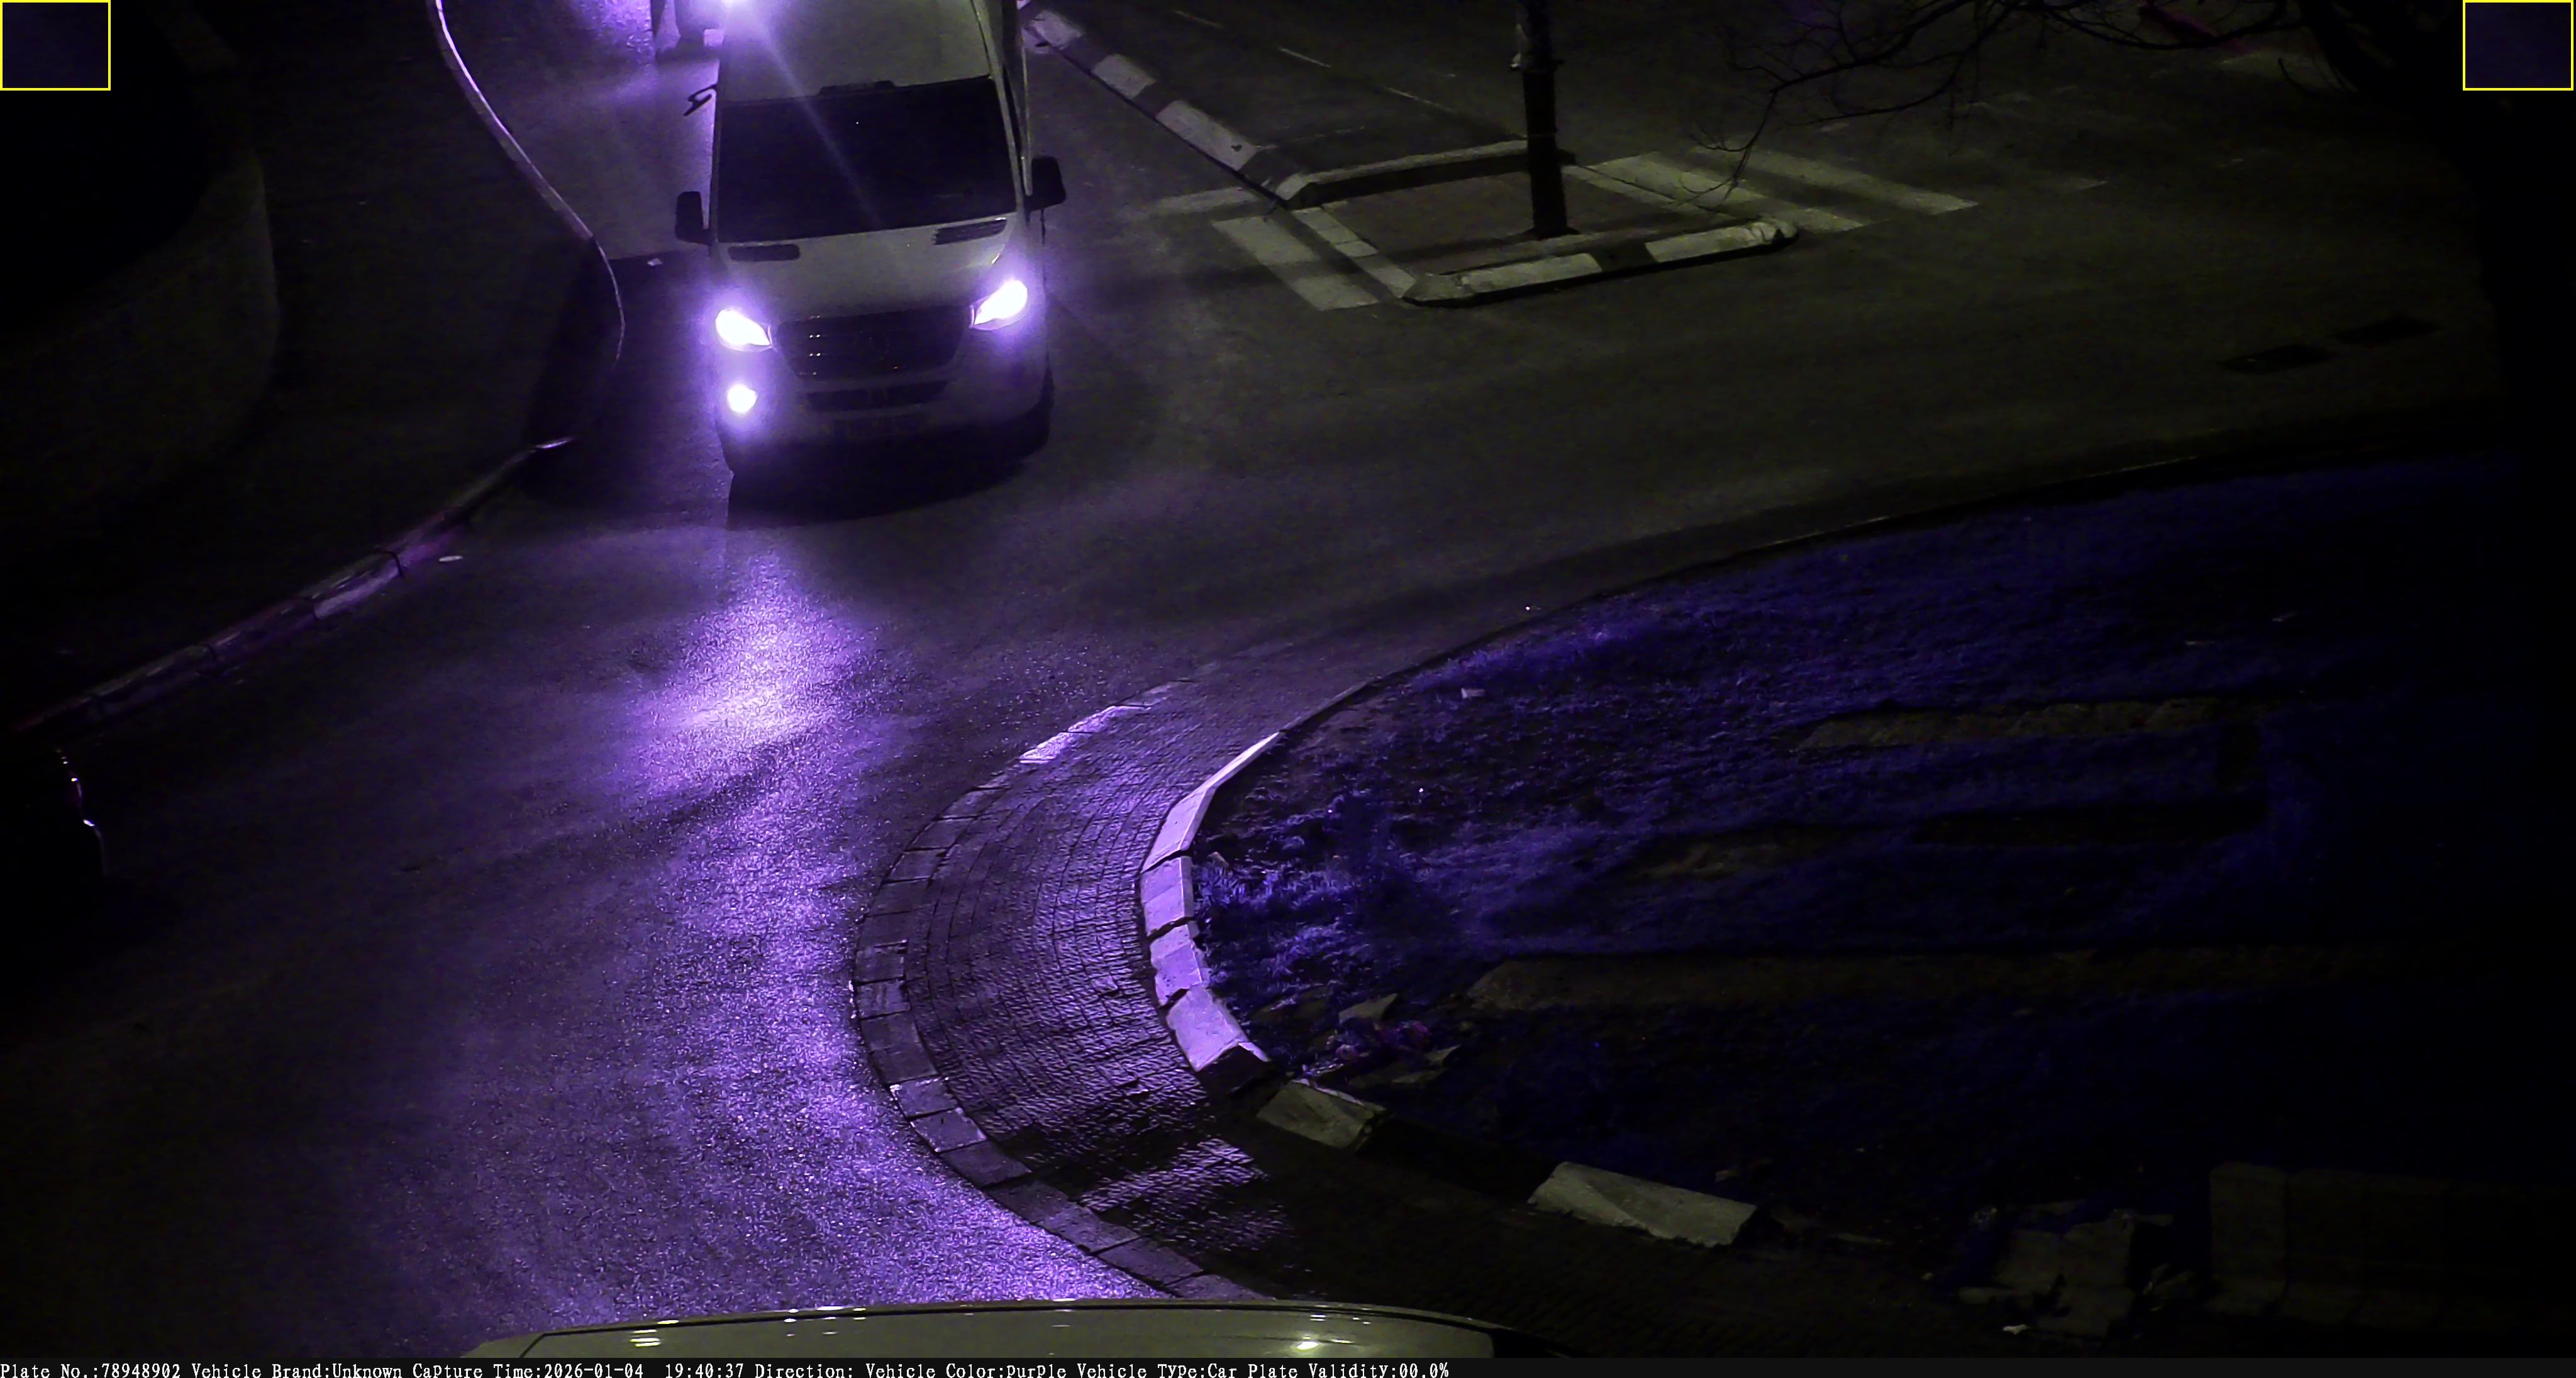This screenshot has width=2576, height=1378.
Task: Click the plate number 78948902 text
Action: pos(141,1370)
